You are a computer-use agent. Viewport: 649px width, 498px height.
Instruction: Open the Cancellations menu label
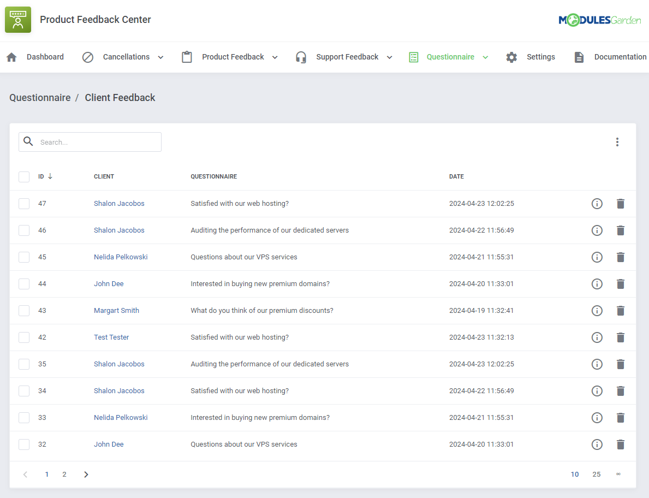(126, 57)
